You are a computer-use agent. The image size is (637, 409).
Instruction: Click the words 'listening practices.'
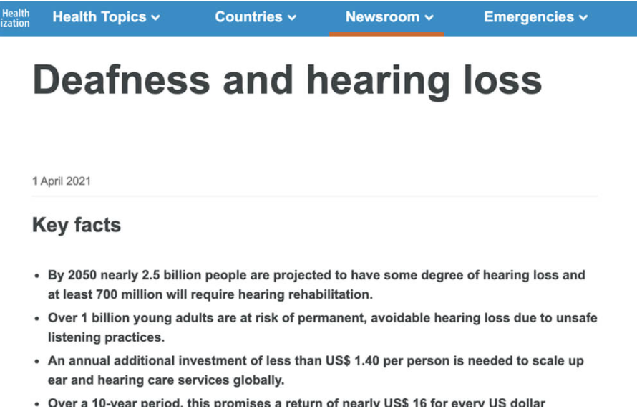coord(106,337)
